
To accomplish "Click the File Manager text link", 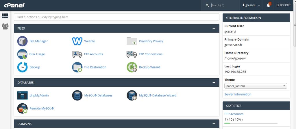I will tap(38, 41).
